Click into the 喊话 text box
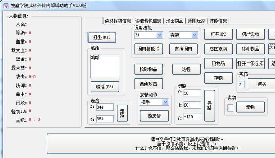The height and width of the screenshot is (158, 275). [x=105, y=66]
